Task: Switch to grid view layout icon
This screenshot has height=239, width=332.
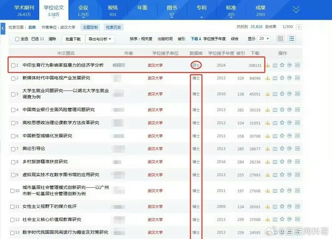Action: (x=280, y=39)
